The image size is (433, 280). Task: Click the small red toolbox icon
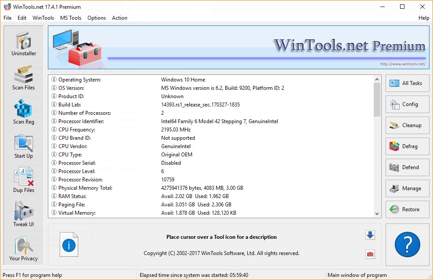tap(370, 254)
